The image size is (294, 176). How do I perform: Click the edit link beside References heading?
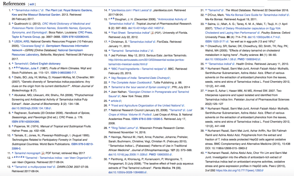click(x=32, y=4)
